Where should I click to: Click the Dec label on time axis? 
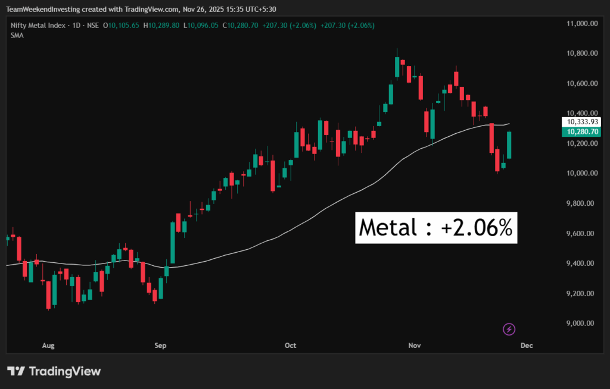point(525,345)
